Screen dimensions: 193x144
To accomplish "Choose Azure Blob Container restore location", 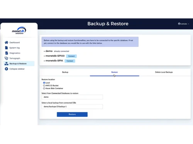I will click(44, 88).
